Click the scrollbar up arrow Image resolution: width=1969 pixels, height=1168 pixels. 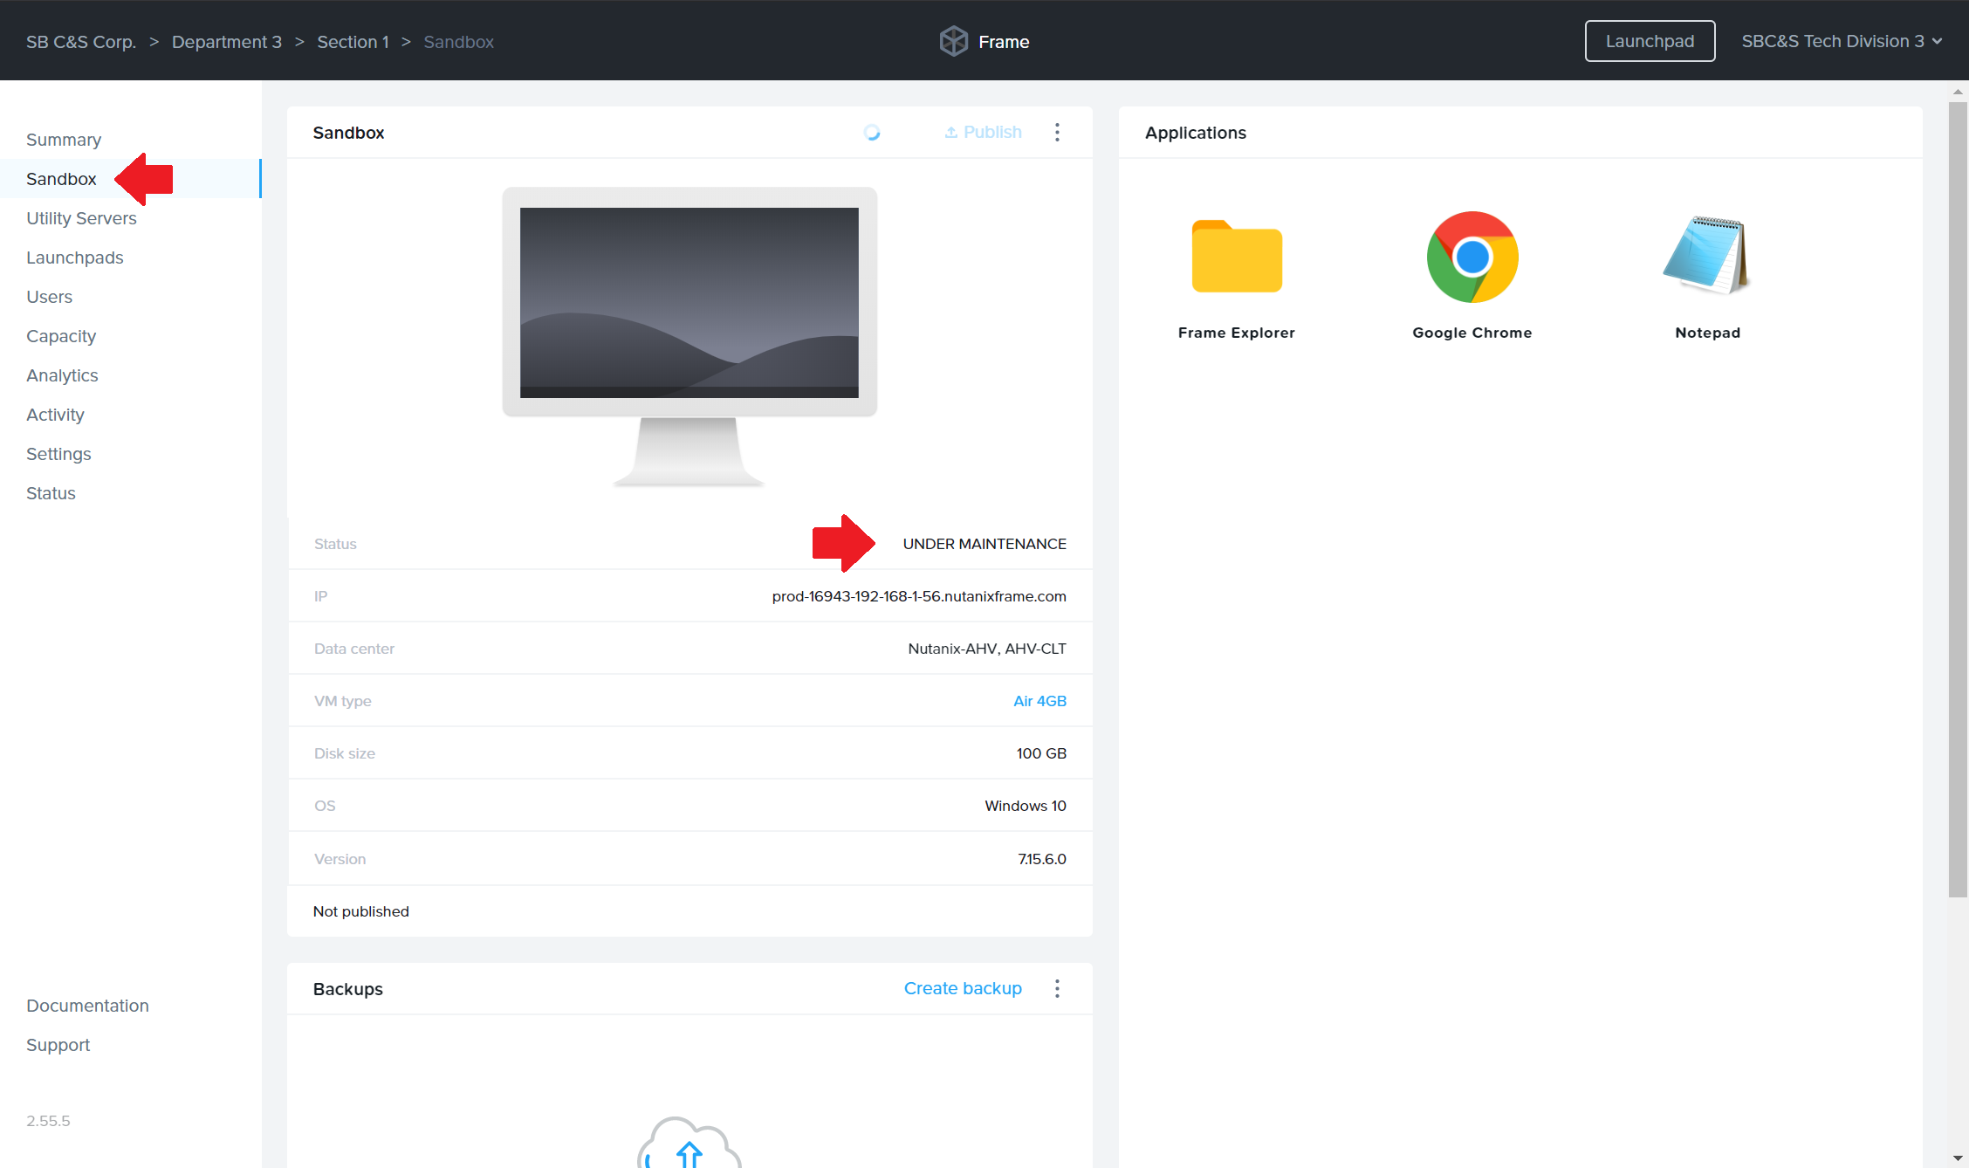click(x=1958, y=91)
